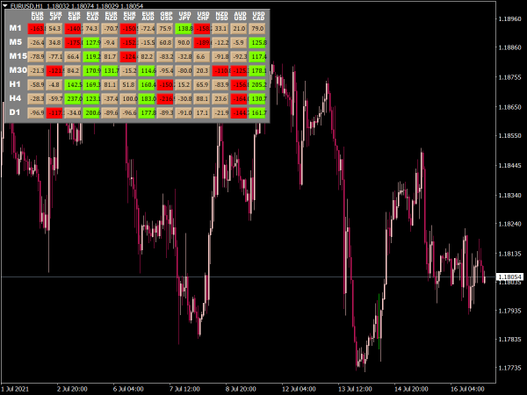Screen dimensions: 527x395
Task: Click the 13 Jul 12:00 time axis label
Action: pyautogui.click(x=355, y=389)
